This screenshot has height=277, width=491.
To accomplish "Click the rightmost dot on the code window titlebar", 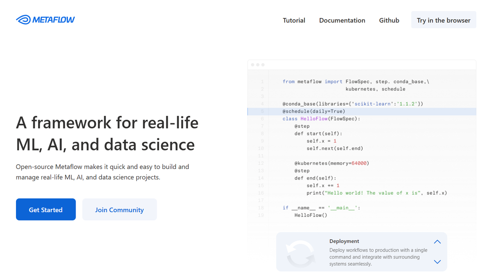I will 263,64.
